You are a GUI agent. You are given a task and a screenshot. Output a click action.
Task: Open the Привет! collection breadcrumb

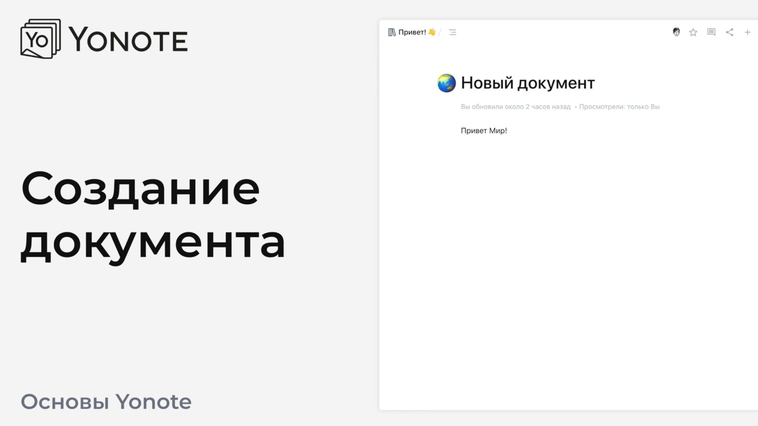click(x=417, y=32)
